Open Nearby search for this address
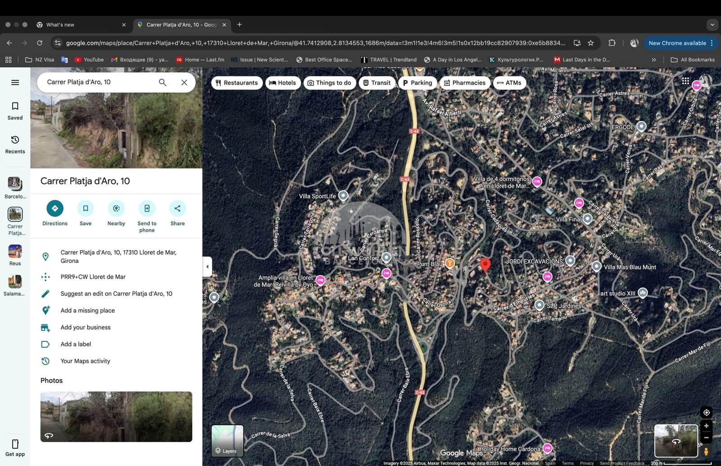 [116, 208]
